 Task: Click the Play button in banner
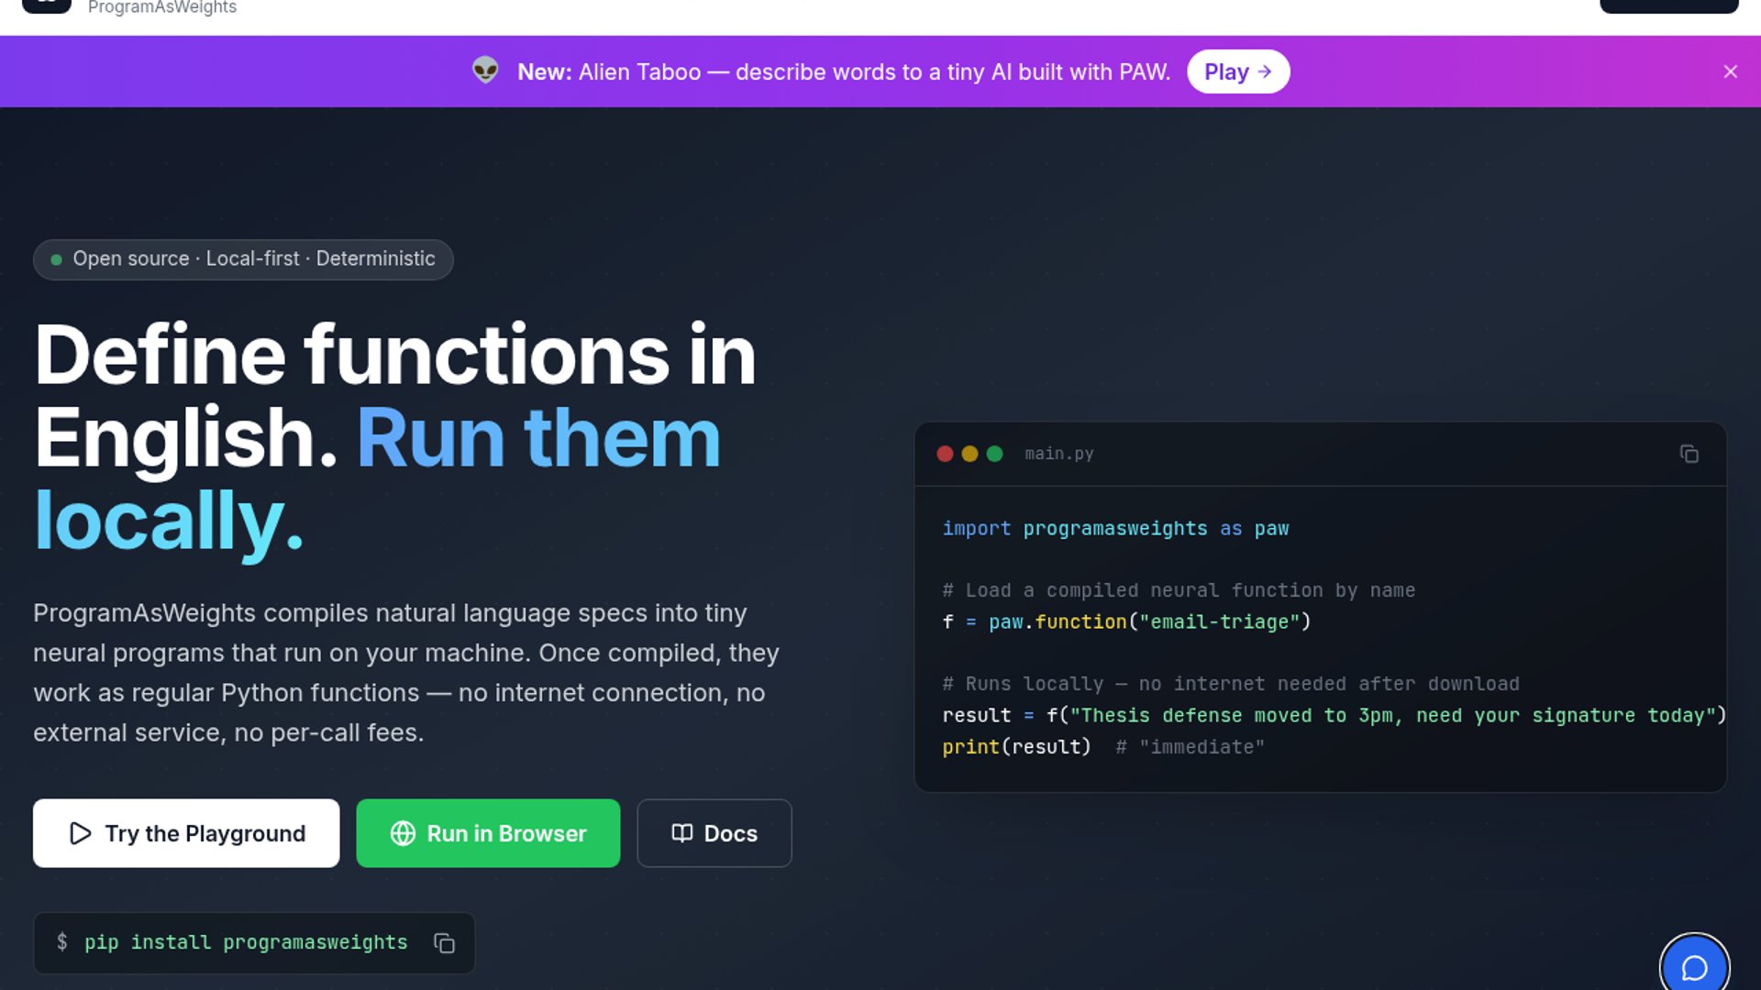pos(1237,71)
